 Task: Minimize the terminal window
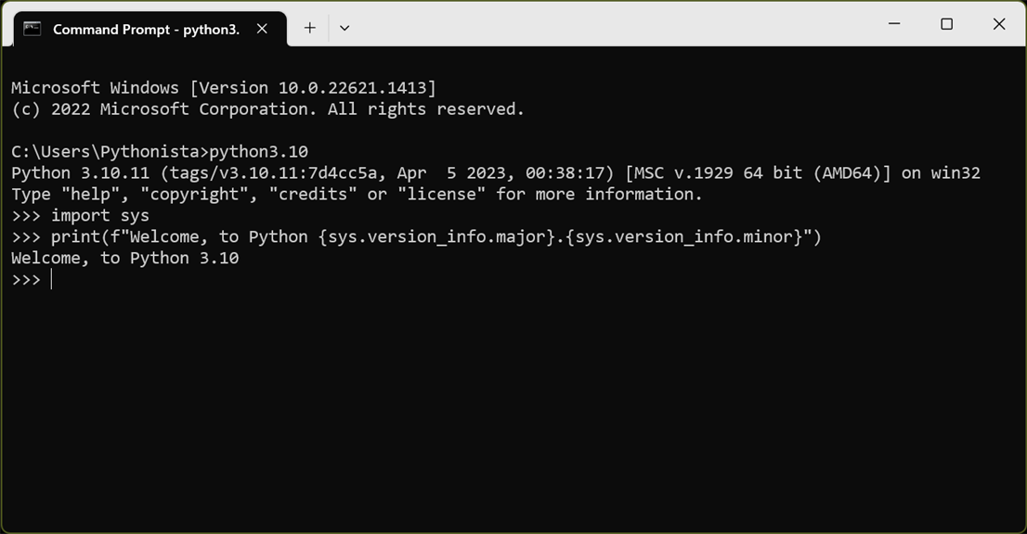click(x=894, y=24)
